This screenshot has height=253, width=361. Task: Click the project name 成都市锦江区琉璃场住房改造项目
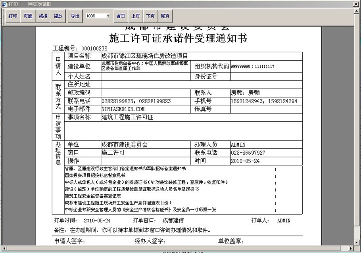pos(144,56)
